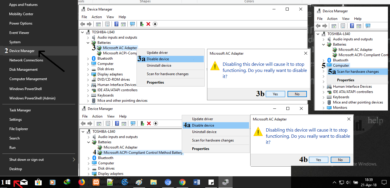Launch Google Chrome from the taskbar

point(182,182)
